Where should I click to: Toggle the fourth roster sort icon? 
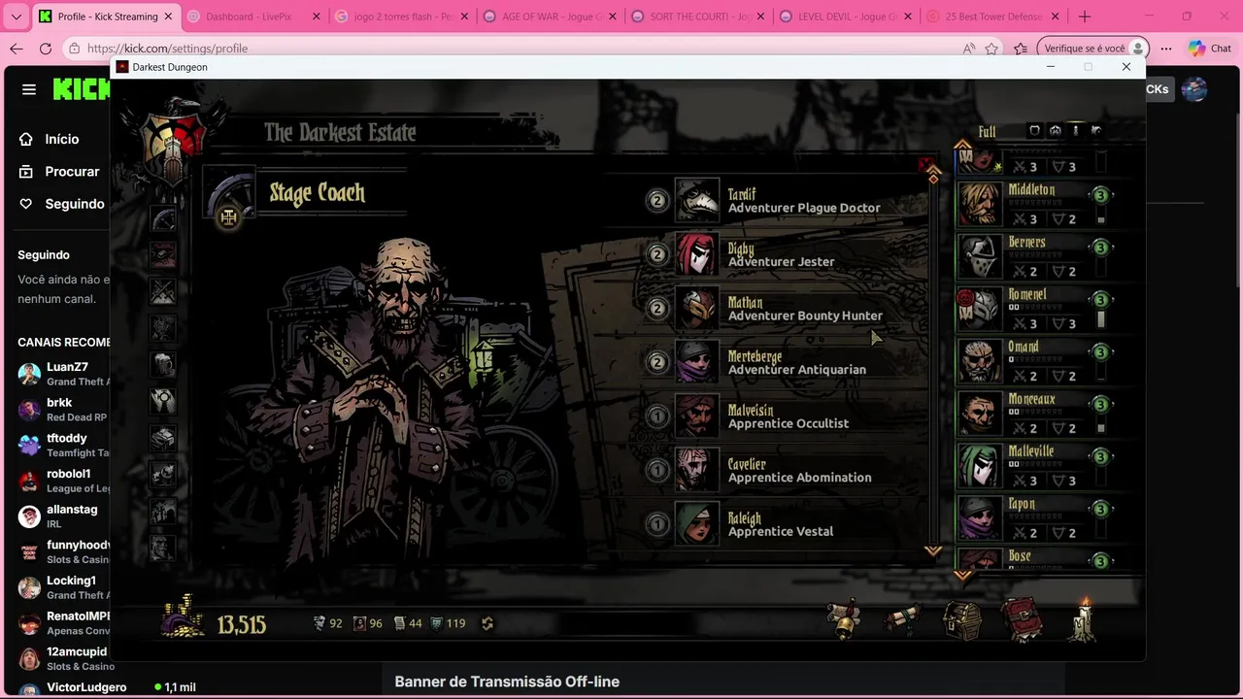[x=1096, y=130]
